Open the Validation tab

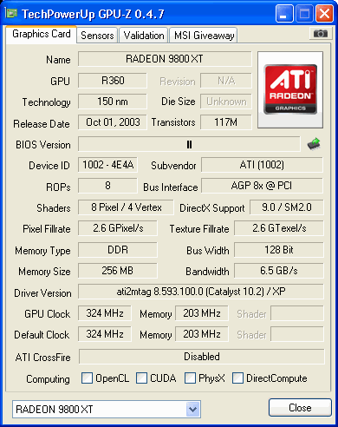(144, 36)
